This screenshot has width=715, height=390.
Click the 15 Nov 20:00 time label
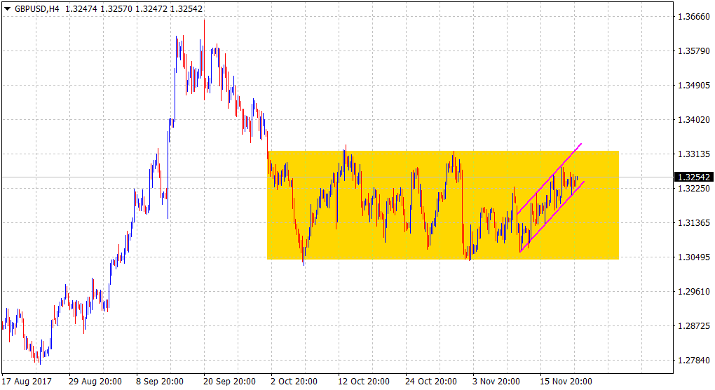[566, 382]
